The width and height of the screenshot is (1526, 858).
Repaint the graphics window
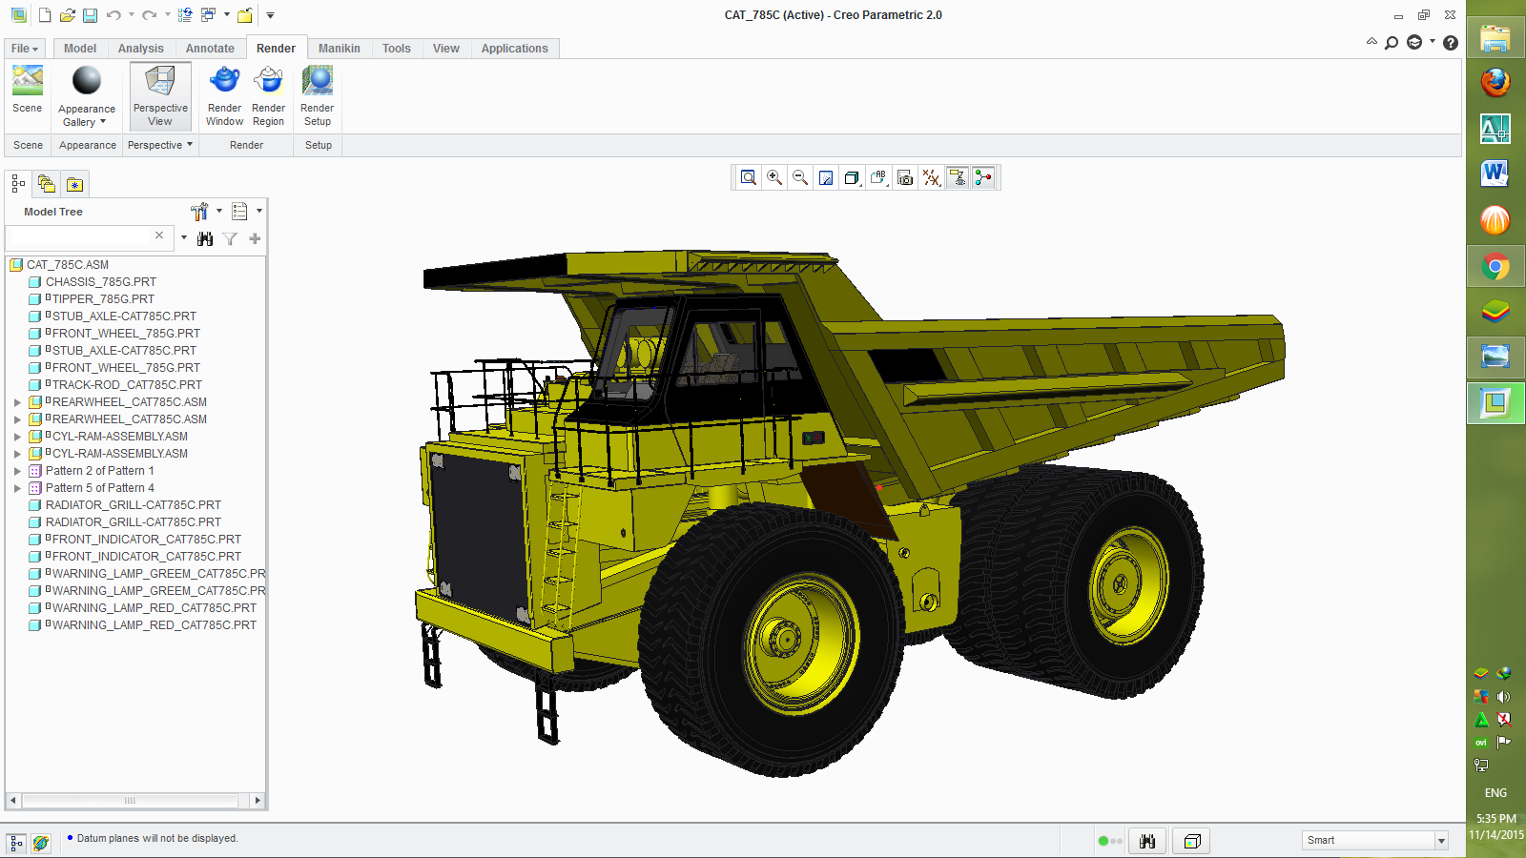pos(826,177)
